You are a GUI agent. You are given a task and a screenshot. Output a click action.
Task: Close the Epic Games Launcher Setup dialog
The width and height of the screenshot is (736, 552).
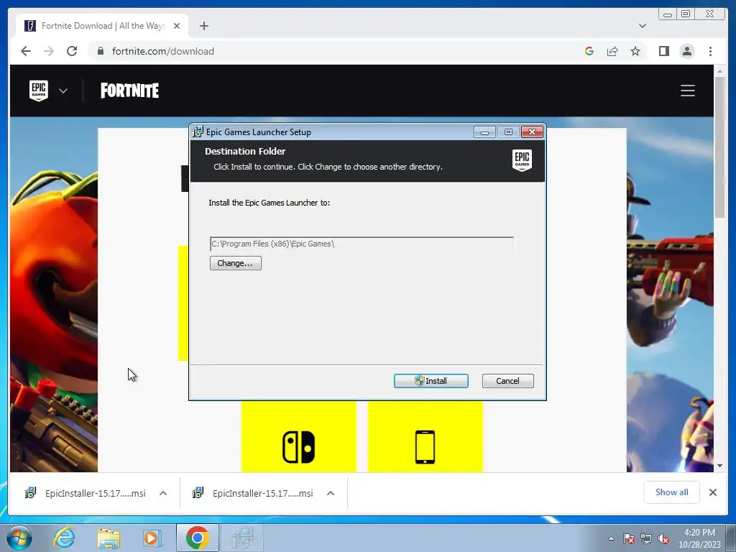pyautogui.click(x=533, y=132)
